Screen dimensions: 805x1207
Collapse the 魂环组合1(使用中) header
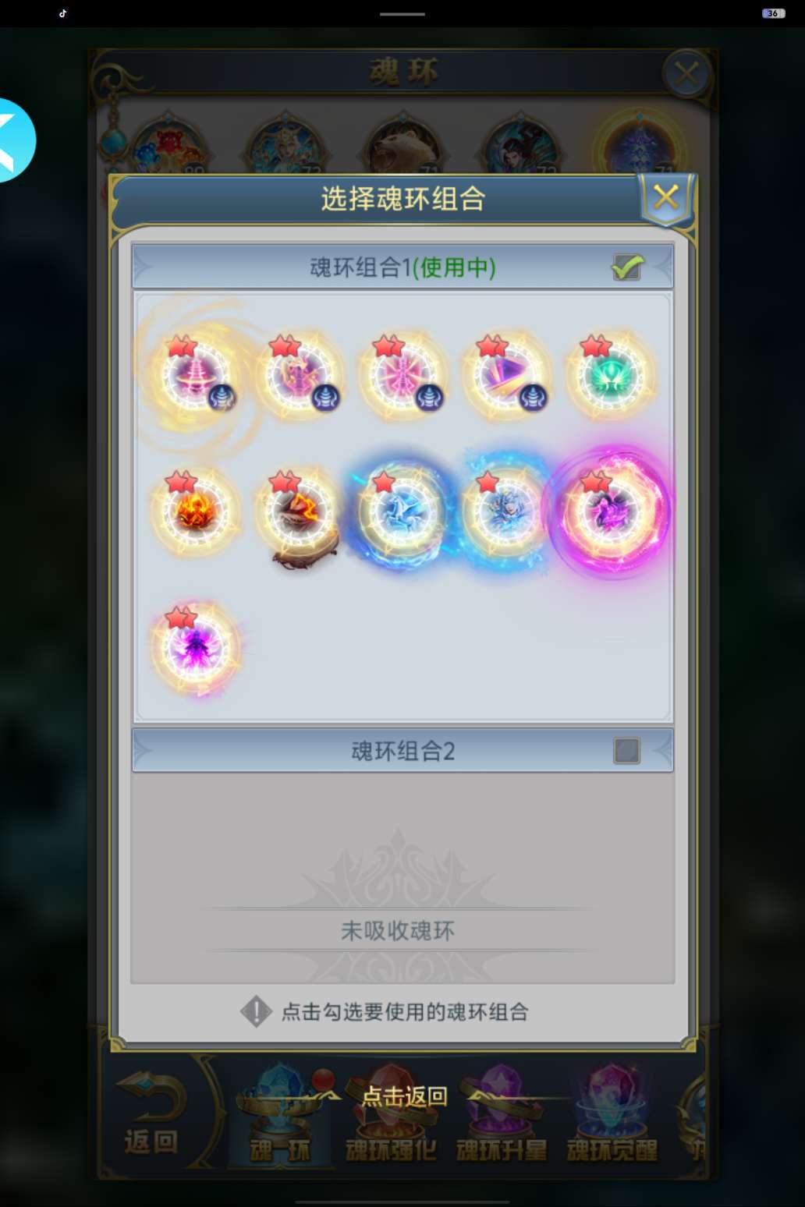click(402, 267)
